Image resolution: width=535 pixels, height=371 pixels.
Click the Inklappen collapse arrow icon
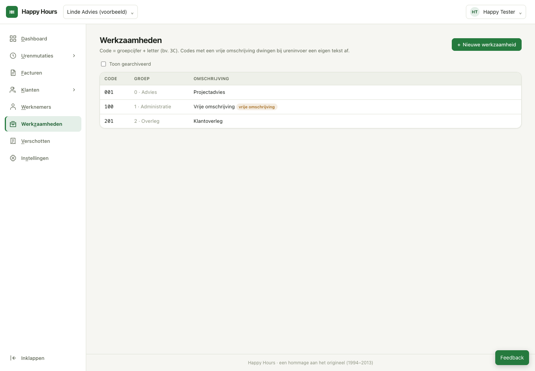(x=13, y=358)
